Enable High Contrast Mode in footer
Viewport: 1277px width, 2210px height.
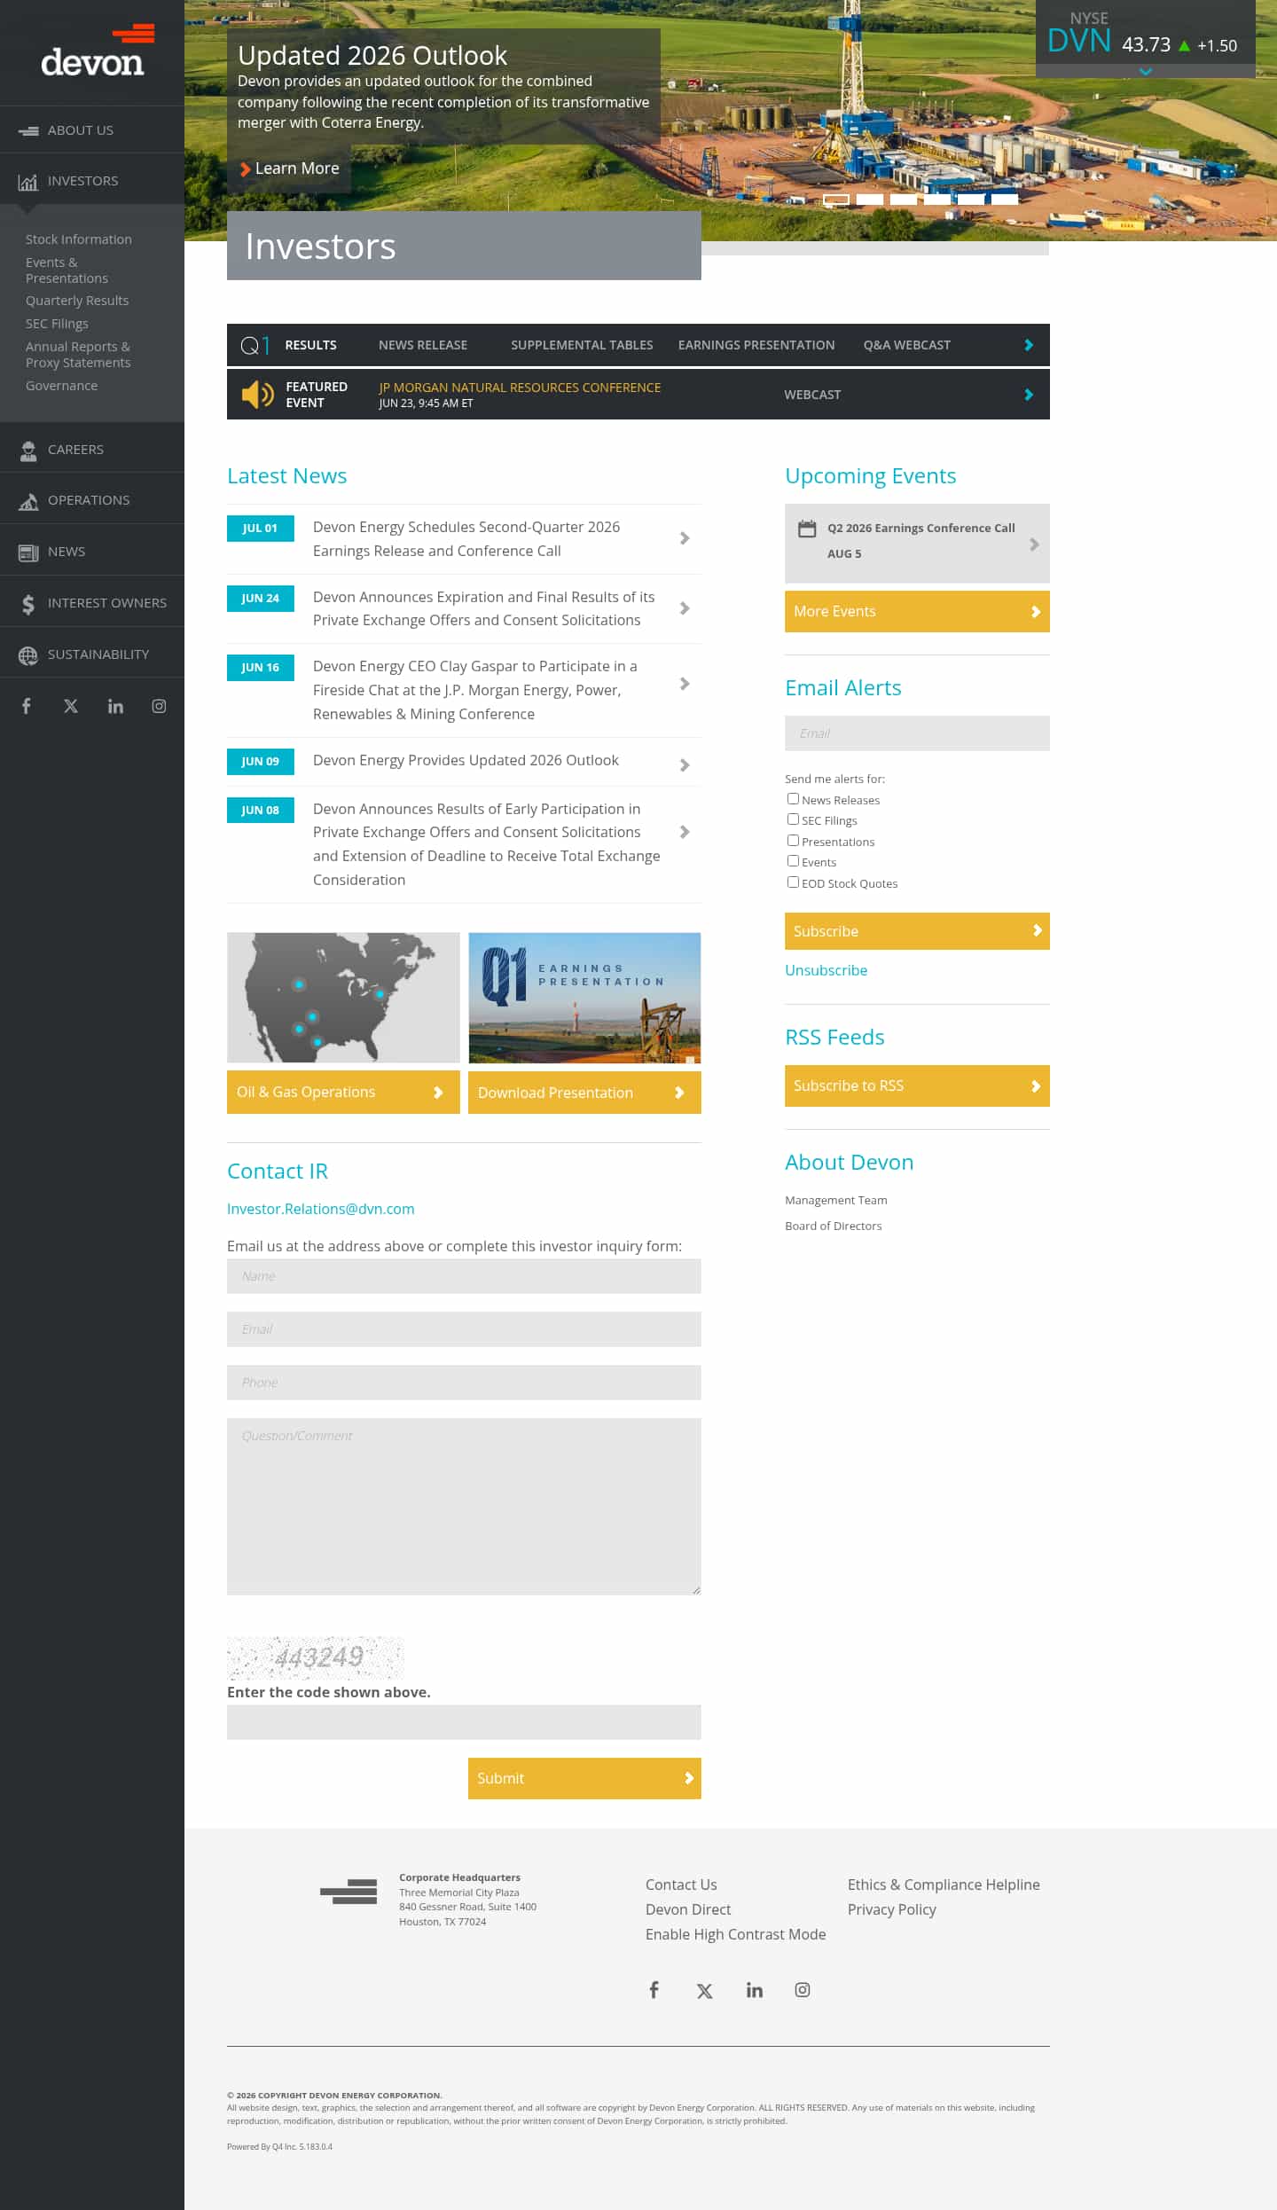pyautogui.click(x=735, y=1934)
